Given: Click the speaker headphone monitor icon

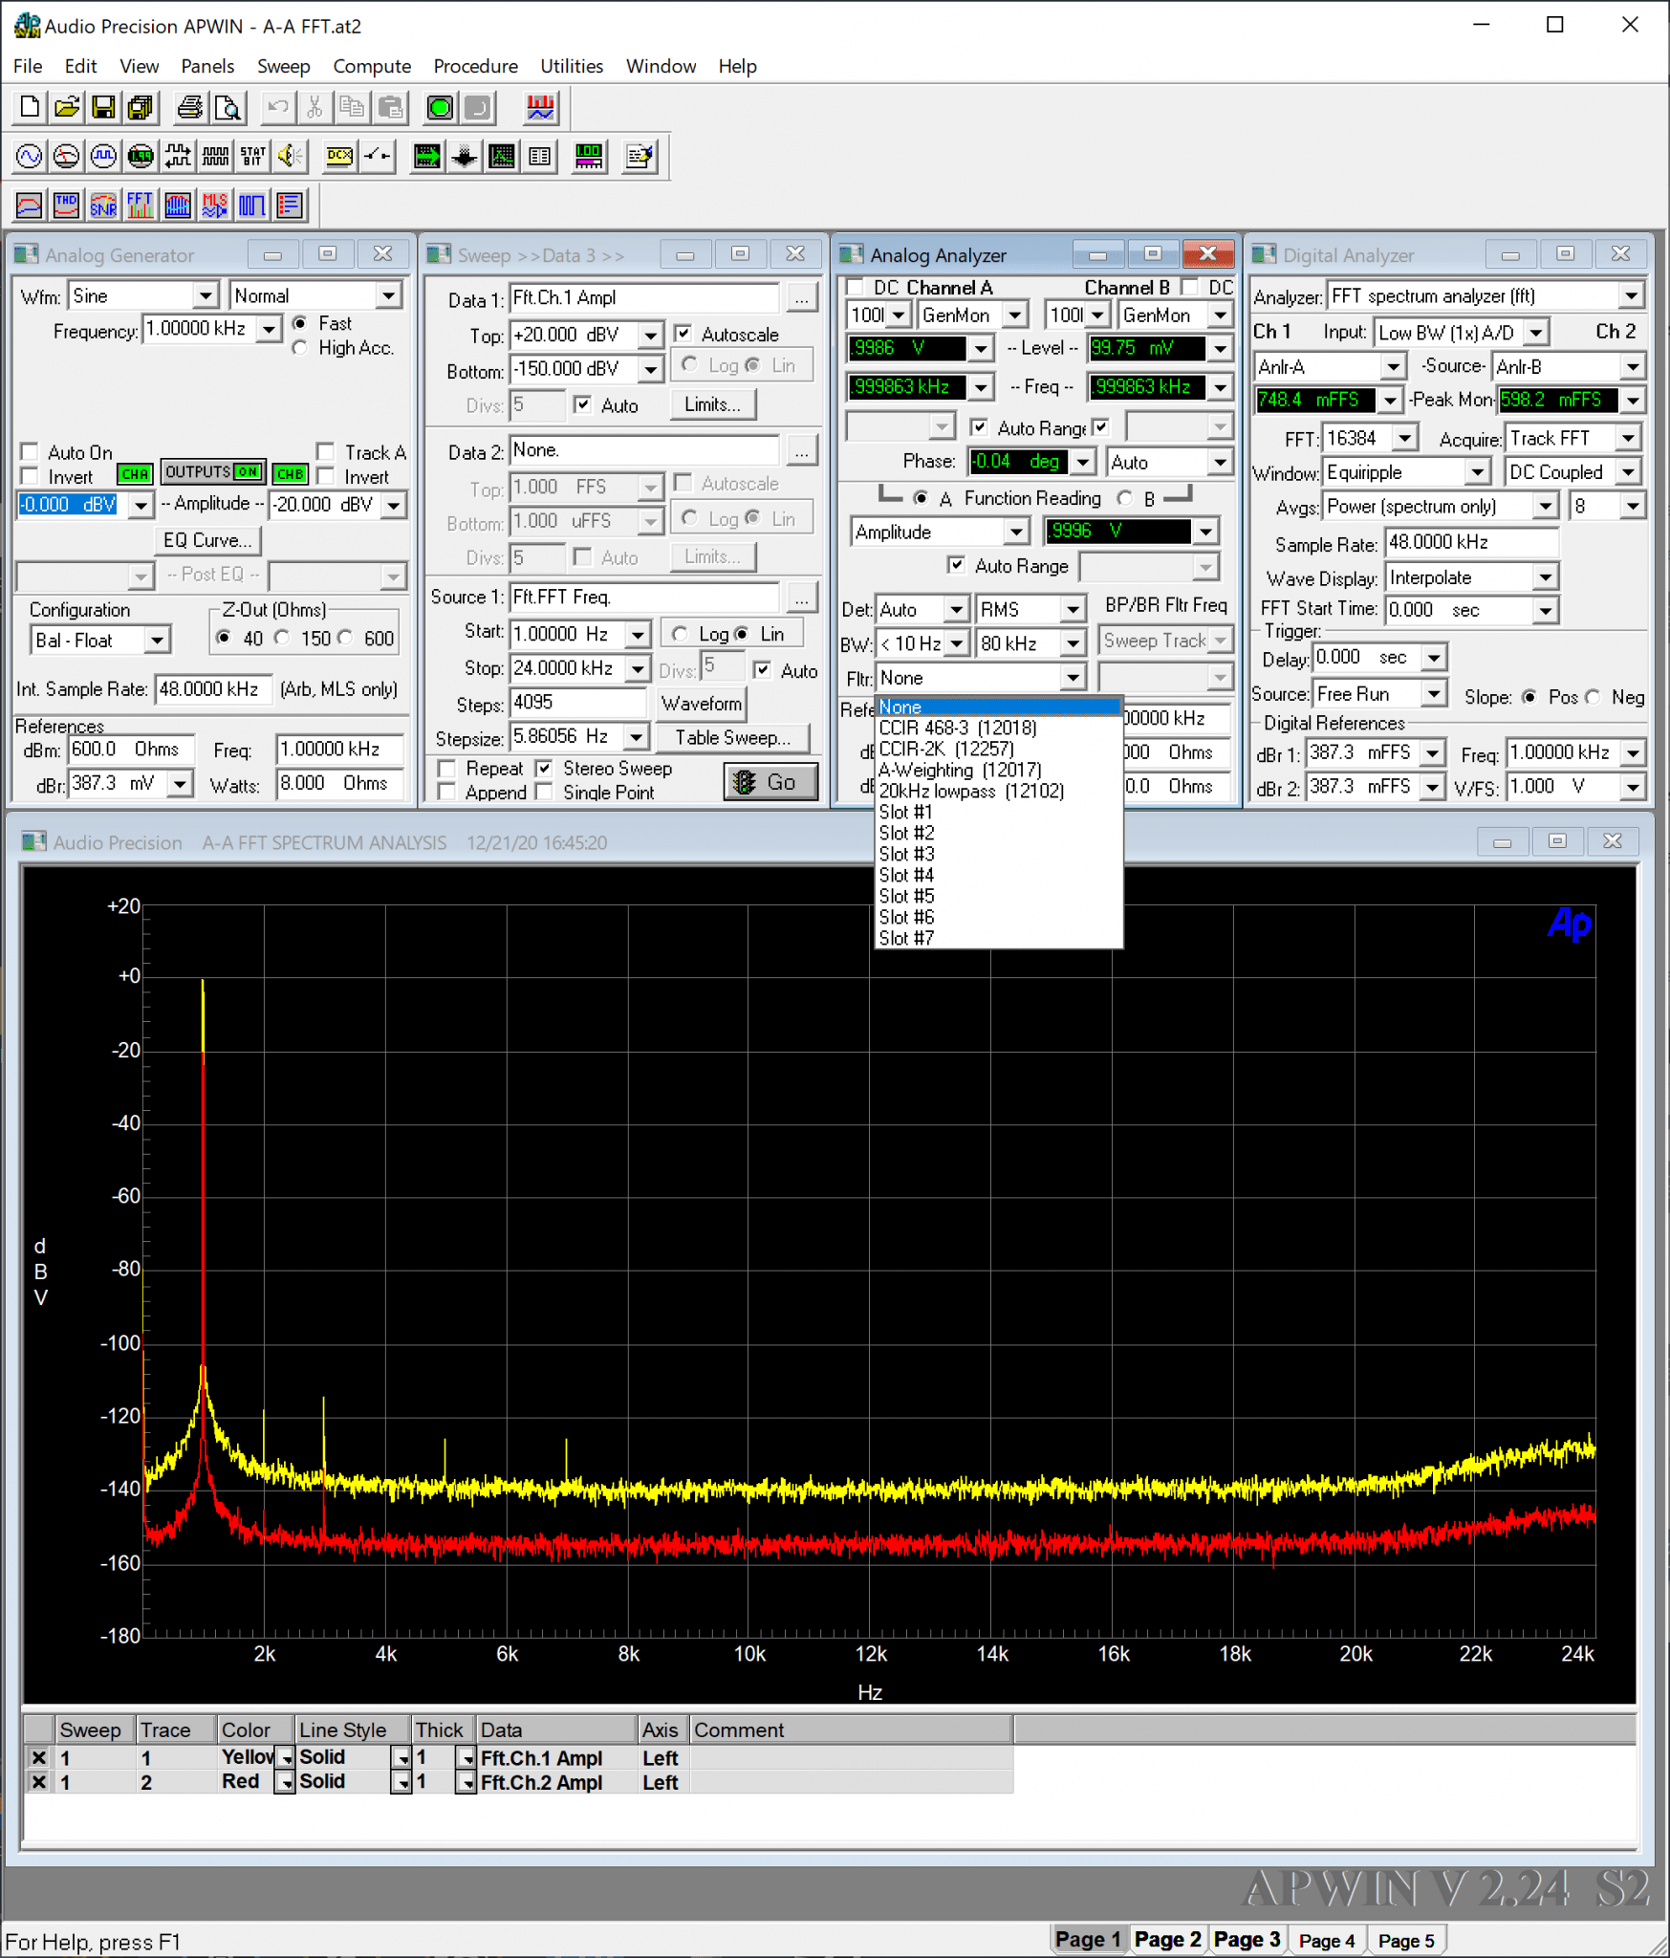Looking at the screenshot, I should pyautogui.click(x=291, y=156).
